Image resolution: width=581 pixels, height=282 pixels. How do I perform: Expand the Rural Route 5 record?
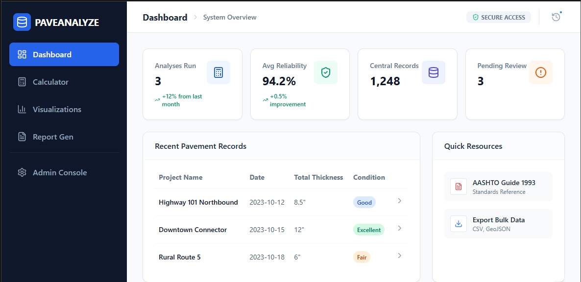pyautogui.click(x=399, y=256)
